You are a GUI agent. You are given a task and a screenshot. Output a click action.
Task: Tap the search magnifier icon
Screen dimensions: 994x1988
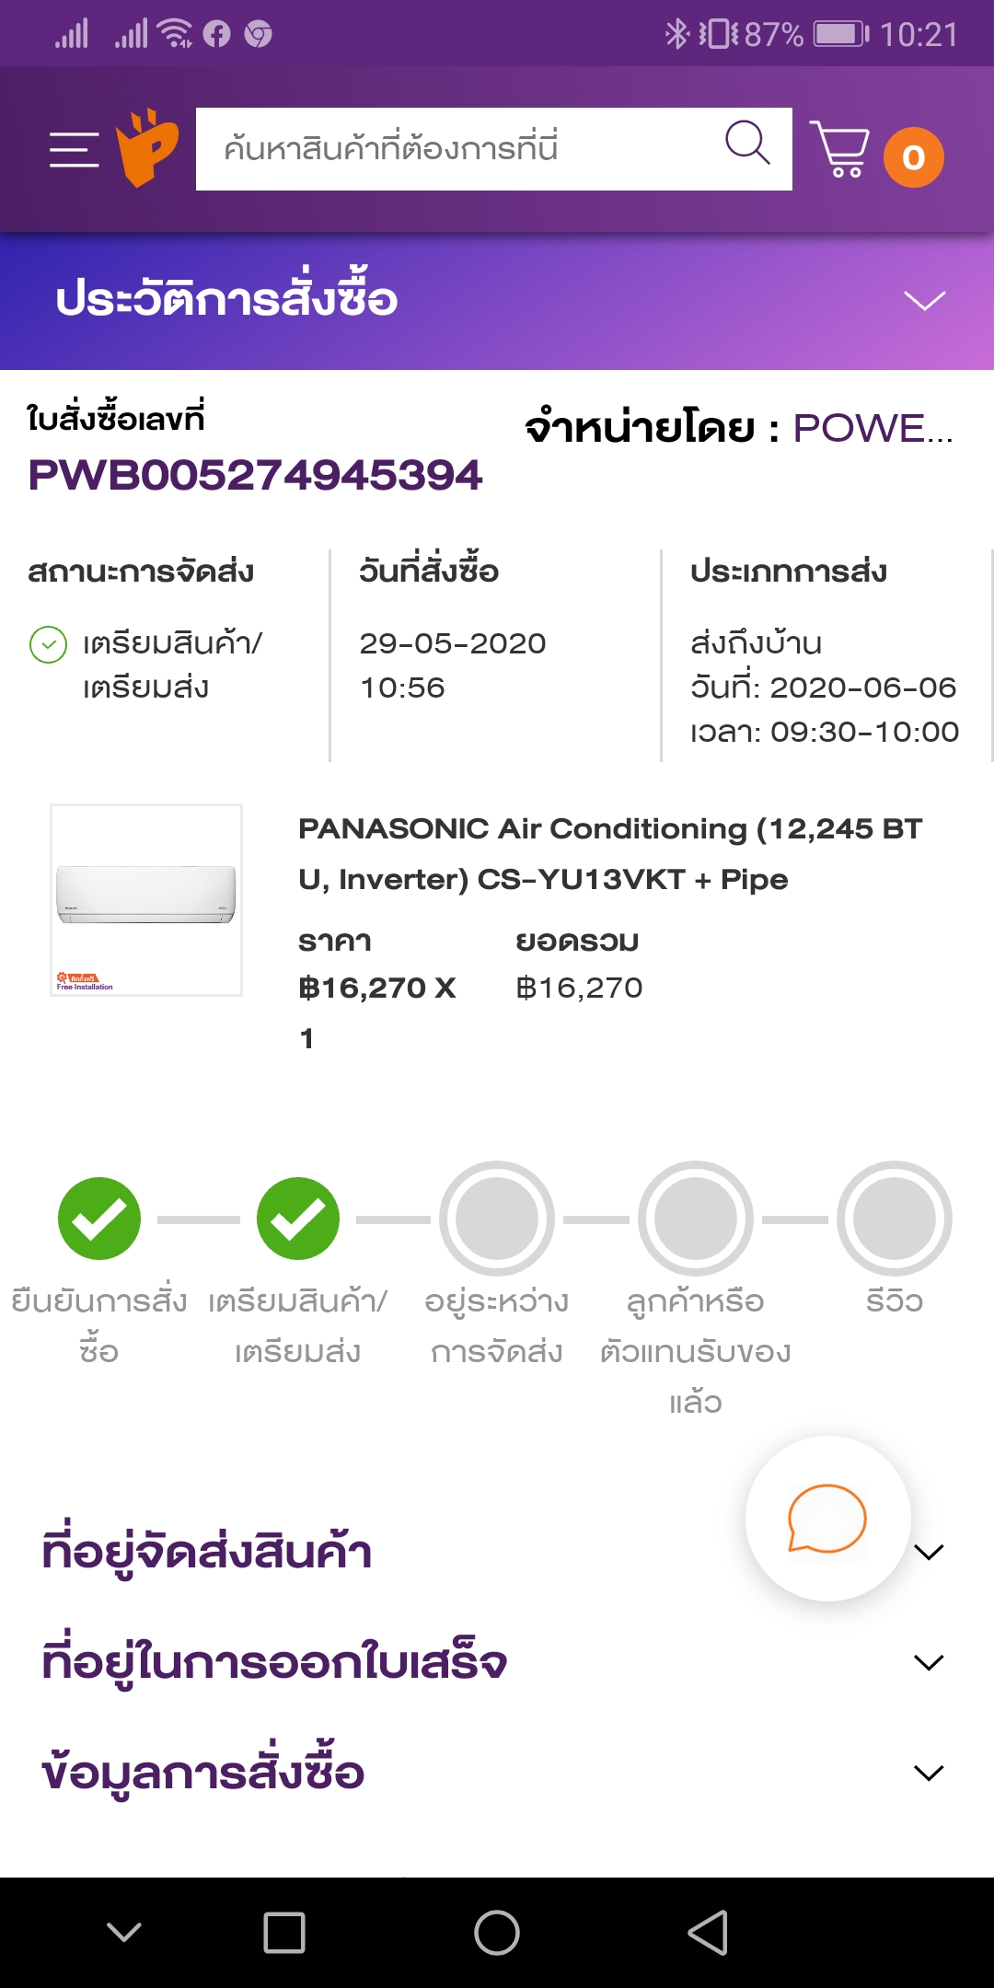(x=746, y=144)
